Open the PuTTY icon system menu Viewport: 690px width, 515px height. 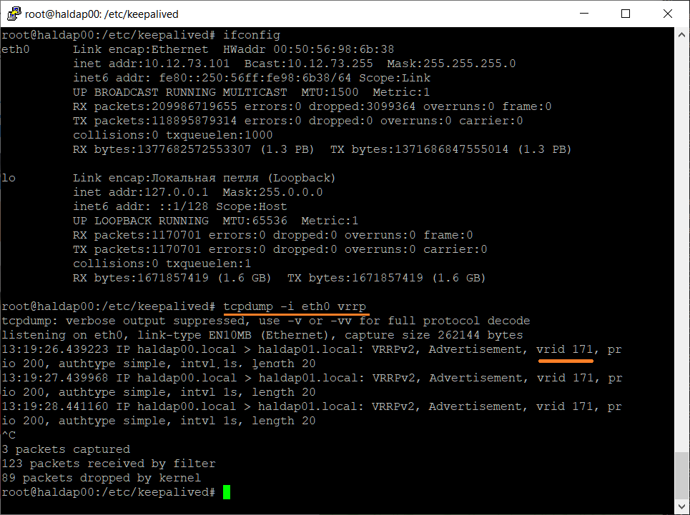point(14,14)
